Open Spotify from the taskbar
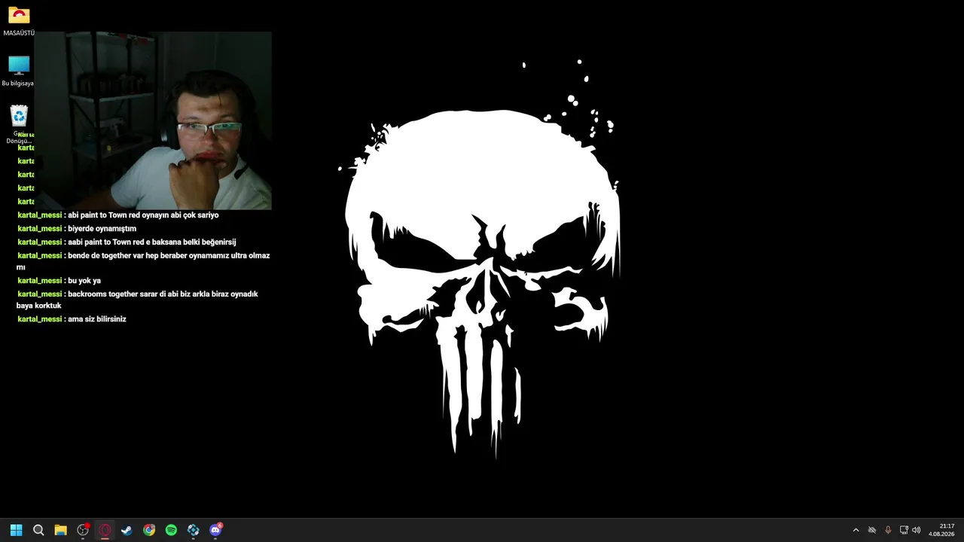The height and width of the screenshot is (542, 964). (171, 530)
